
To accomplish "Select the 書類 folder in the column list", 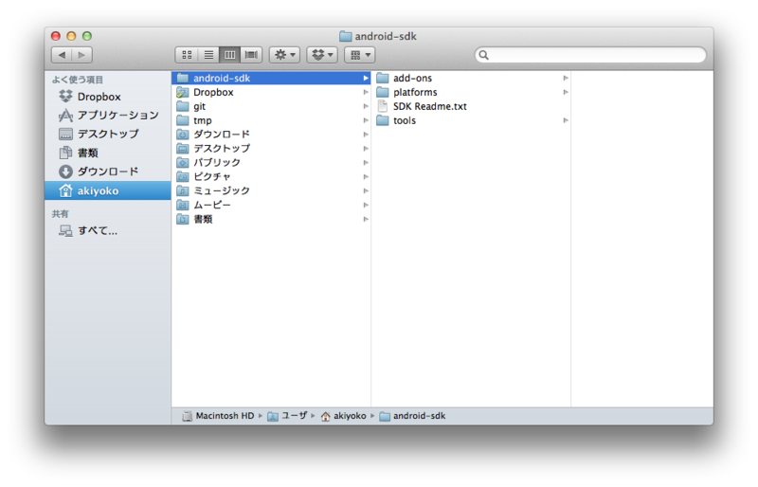I will 271,219.
